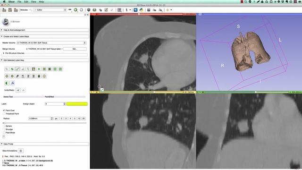The height and width of the screenshot is (170, 302).
Task: Open the Edit menu
Action: (x=26, y=1)
